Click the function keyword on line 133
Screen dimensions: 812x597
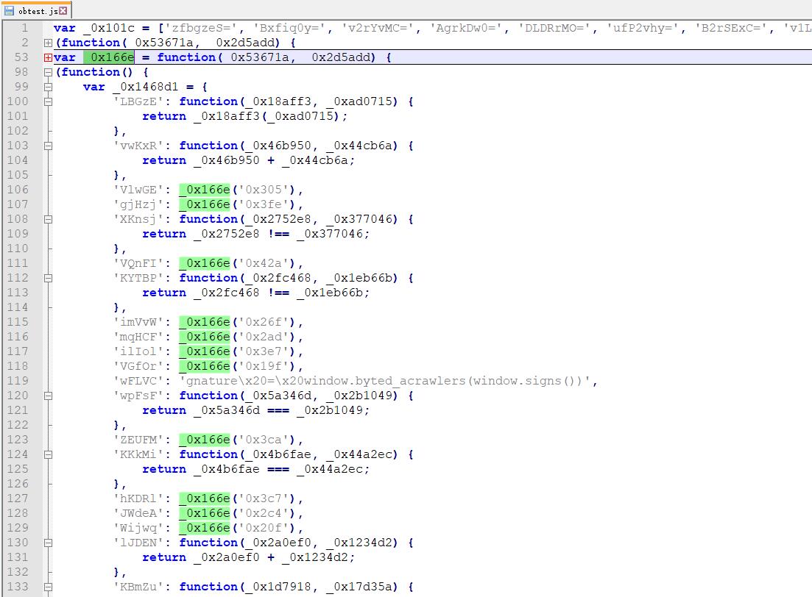tap(208, 587)
